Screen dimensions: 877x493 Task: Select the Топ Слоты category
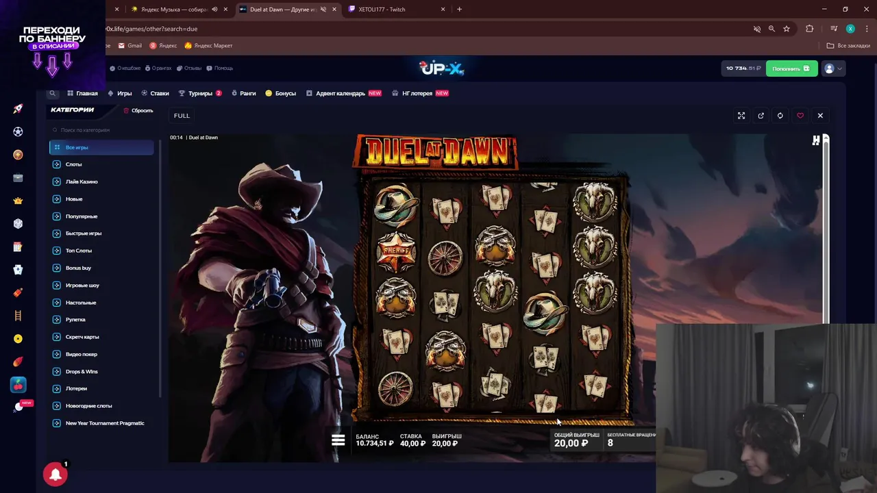(101, 251)
